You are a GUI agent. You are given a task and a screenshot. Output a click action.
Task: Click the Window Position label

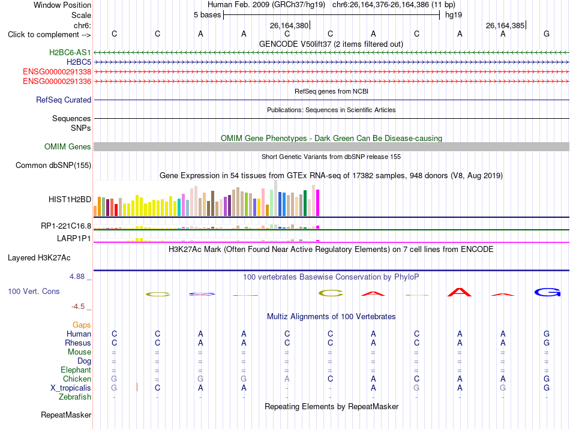[62, 5]
